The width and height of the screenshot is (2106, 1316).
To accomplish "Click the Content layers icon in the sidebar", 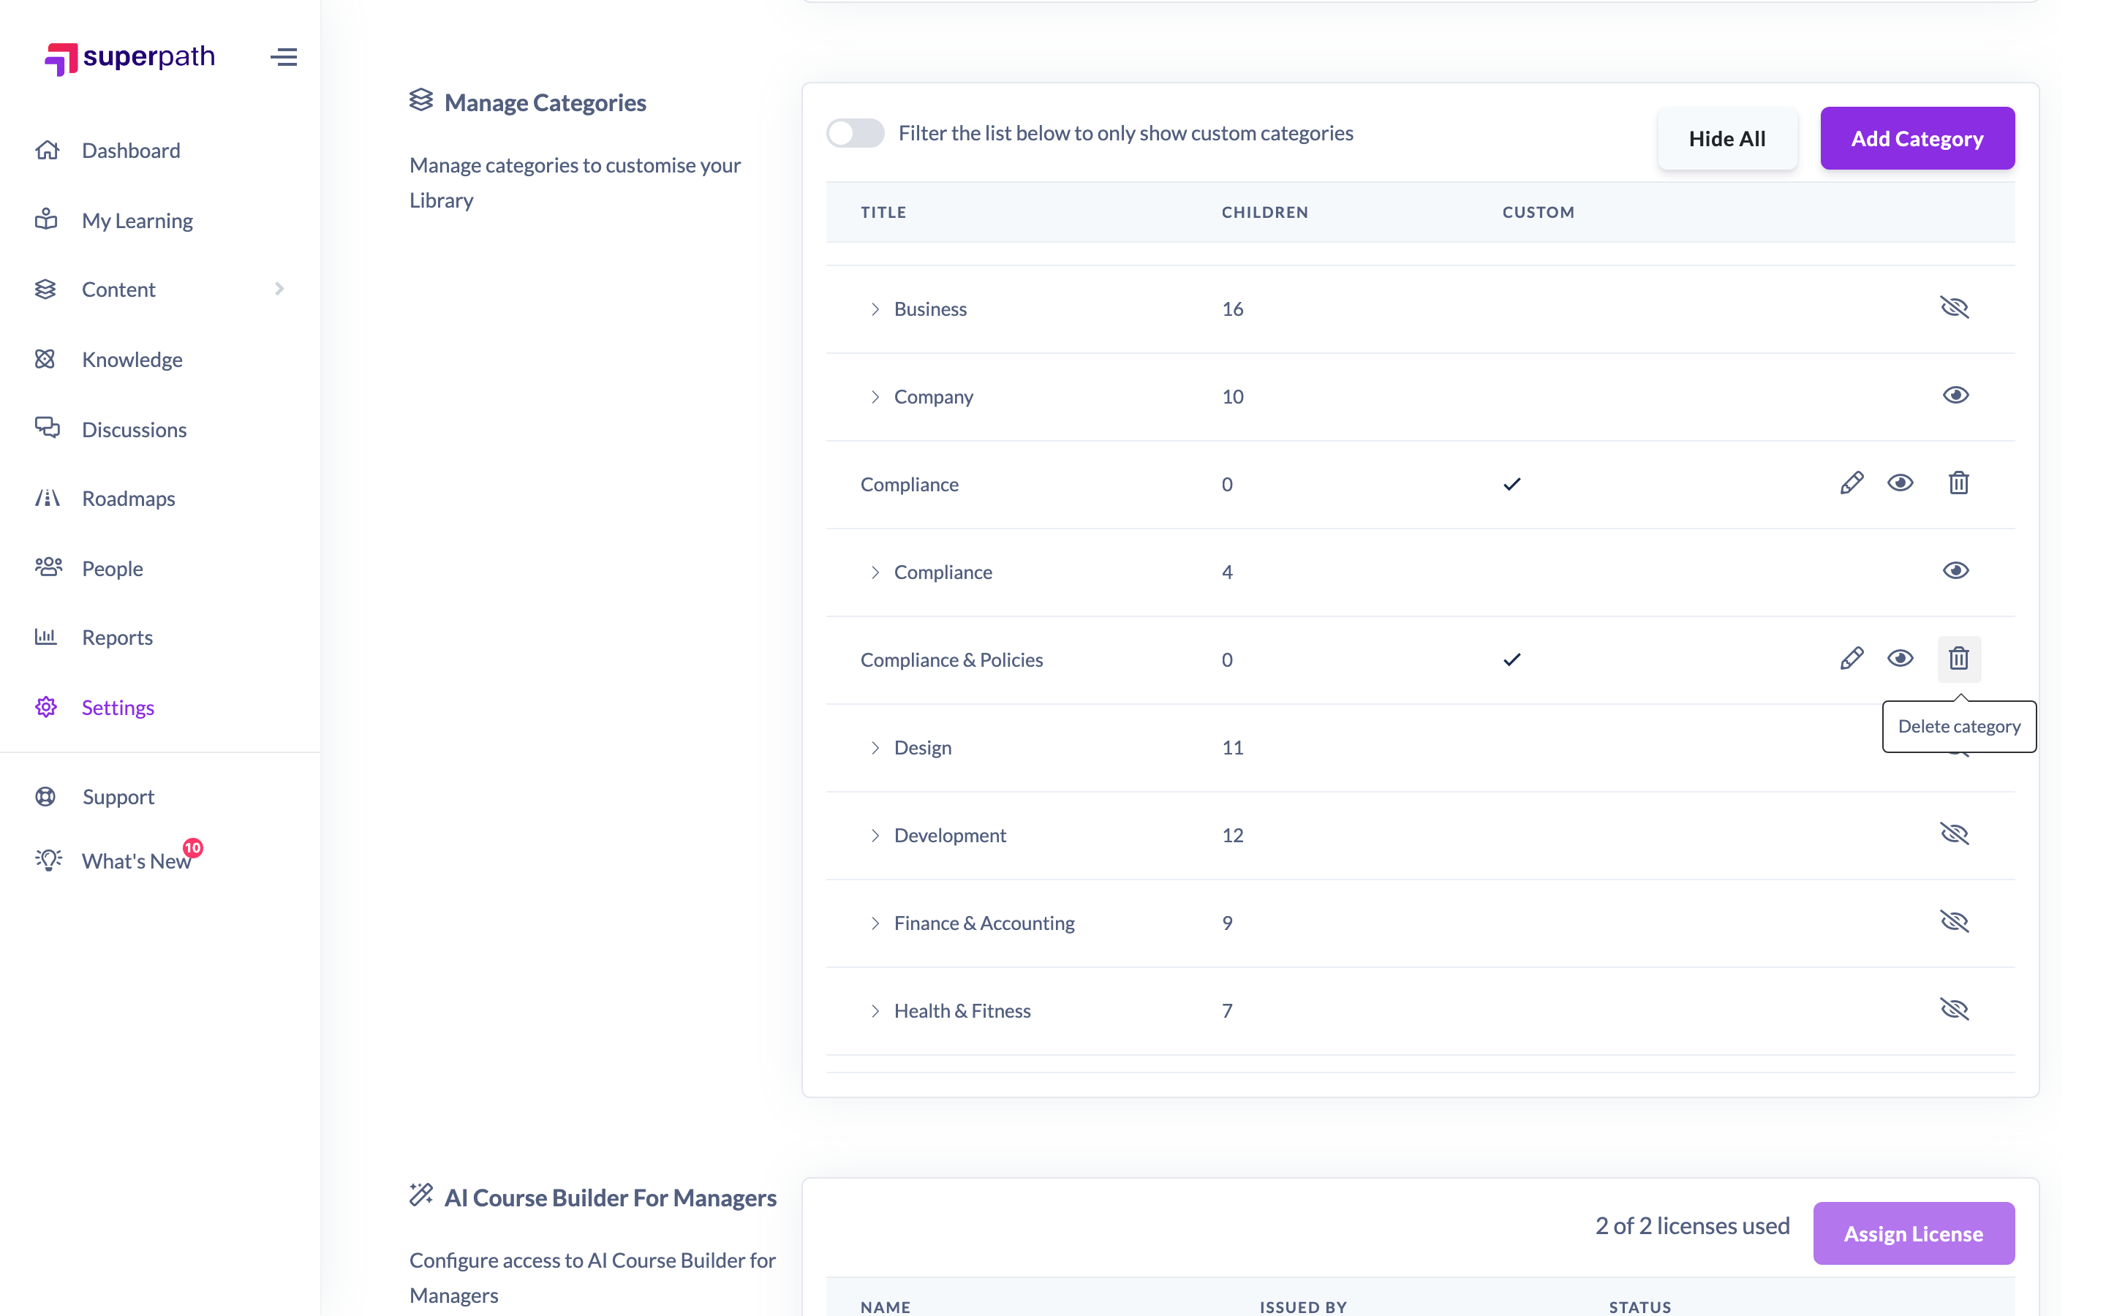I will coord(45,289).
